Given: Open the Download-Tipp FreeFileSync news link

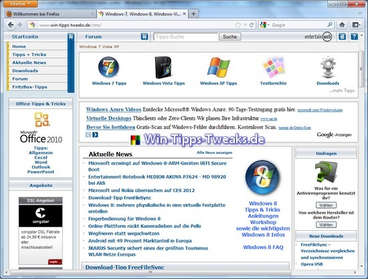Looking at the screenshot, I should [120, 198].
